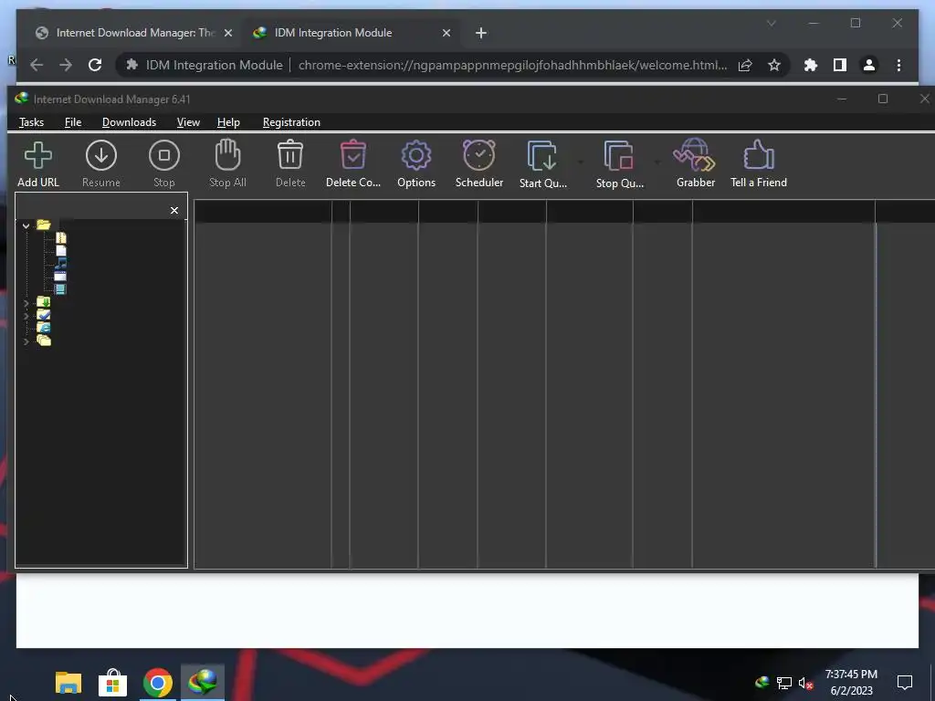Click the Delete Completed toolbar icon

pos(353,164)
